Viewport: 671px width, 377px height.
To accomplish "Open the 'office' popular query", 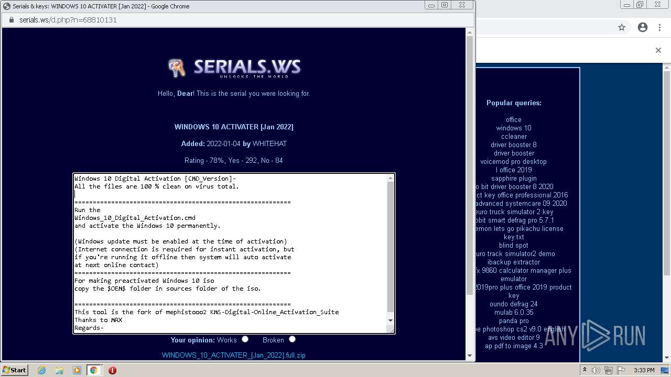I will (514, 119).
